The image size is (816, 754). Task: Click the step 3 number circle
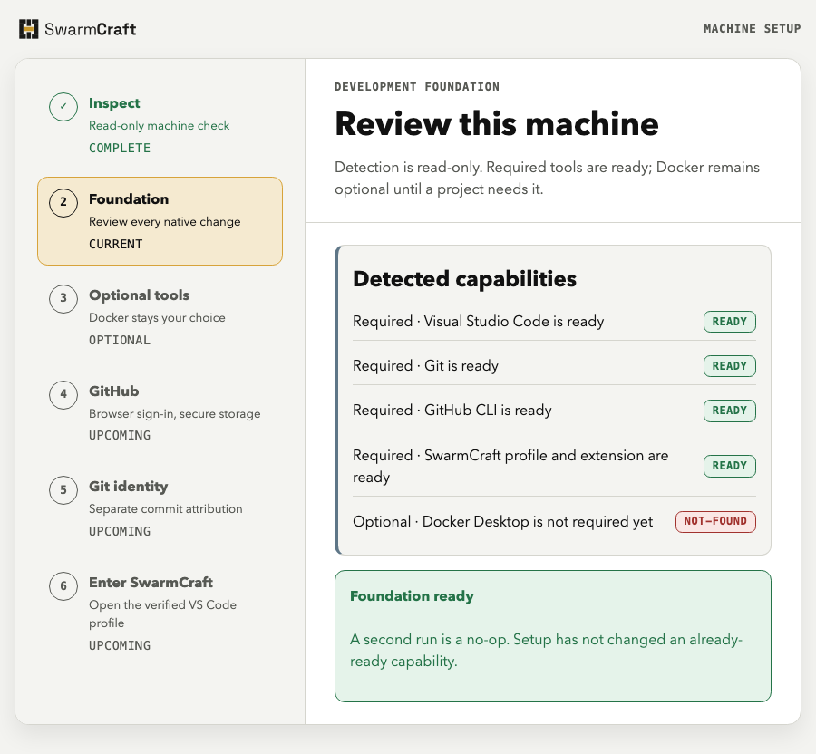pos(63,298)
